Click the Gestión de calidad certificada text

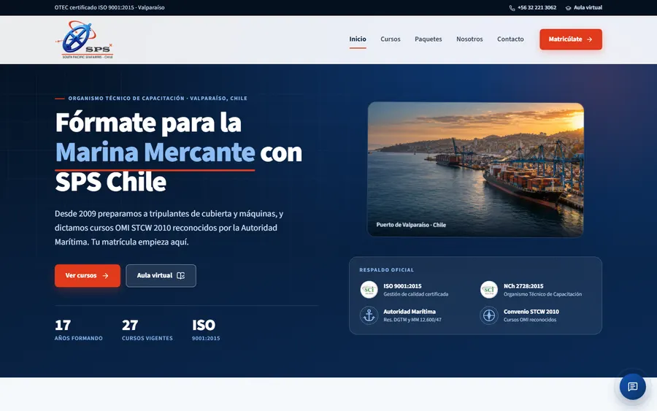point(415,294)
